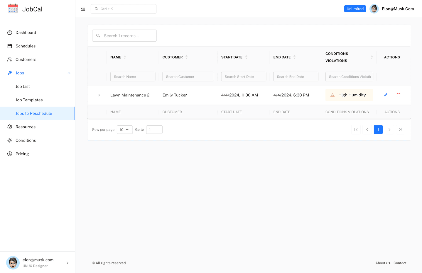Sort table by Start Date column
This screenshot has width=422, height=273.
[x=246, y=57]
